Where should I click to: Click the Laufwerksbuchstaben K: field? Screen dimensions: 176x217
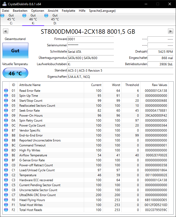click(x=90, y=64)
